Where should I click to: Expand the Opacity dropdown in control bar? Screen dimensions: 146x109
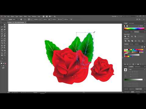coord(18,19)
